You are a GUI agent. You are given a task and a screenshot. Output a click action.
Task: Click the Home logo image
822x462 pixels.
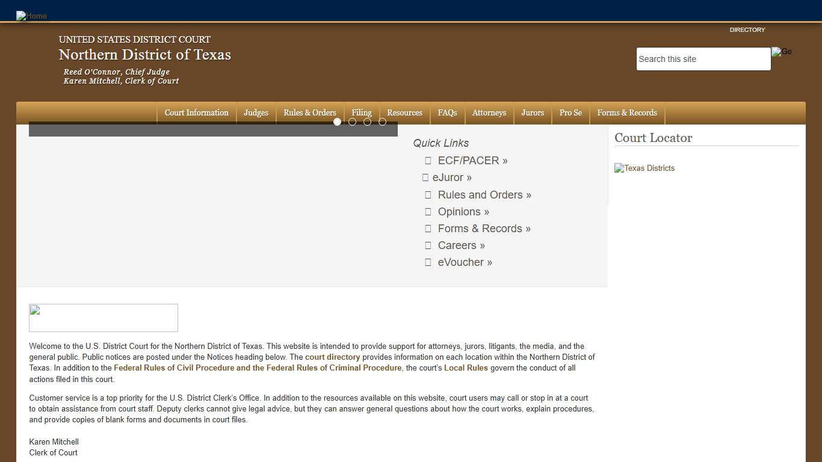(31, 16)
